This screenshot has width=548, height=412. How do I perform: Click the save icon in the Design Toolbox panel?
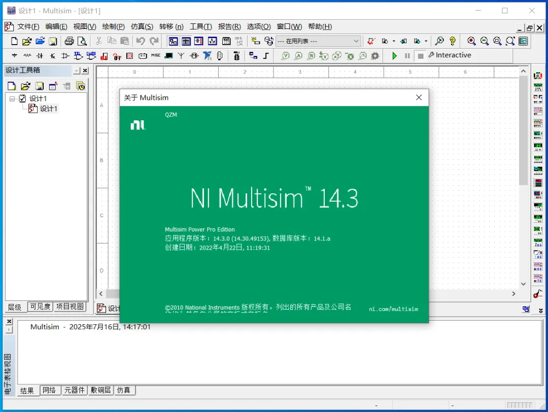pos(40,86)
